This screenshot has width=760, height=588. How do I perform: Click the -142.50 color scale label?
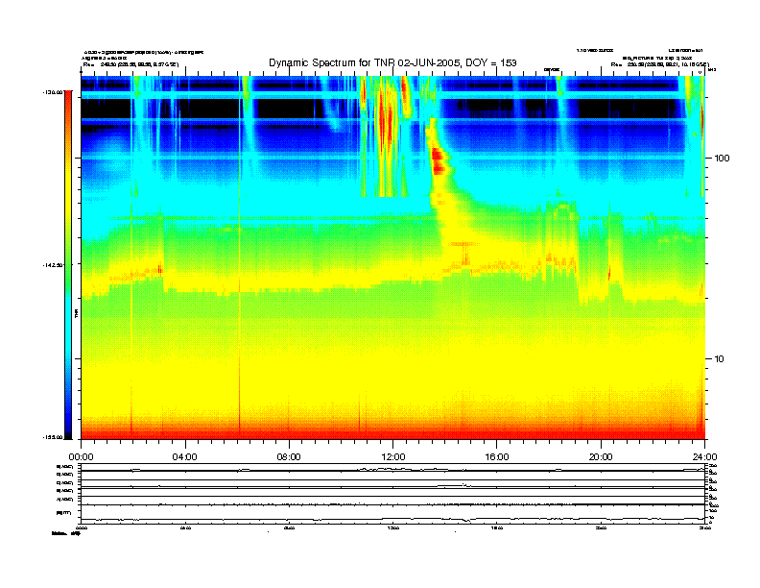point(53,265)
